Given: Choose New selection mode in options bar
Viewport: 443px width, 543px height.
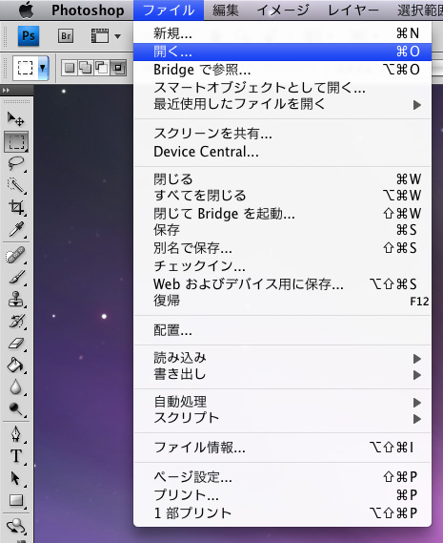Looking at the screenshot, I should [x=70, y=68].
